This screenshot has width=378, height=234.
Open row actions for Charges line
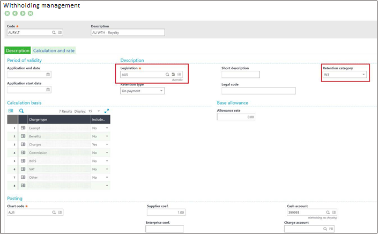tap(23, 144)
